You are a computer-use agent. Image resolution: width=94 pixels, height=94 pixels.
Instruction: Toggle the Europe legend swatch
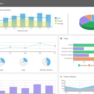point(56,21)
